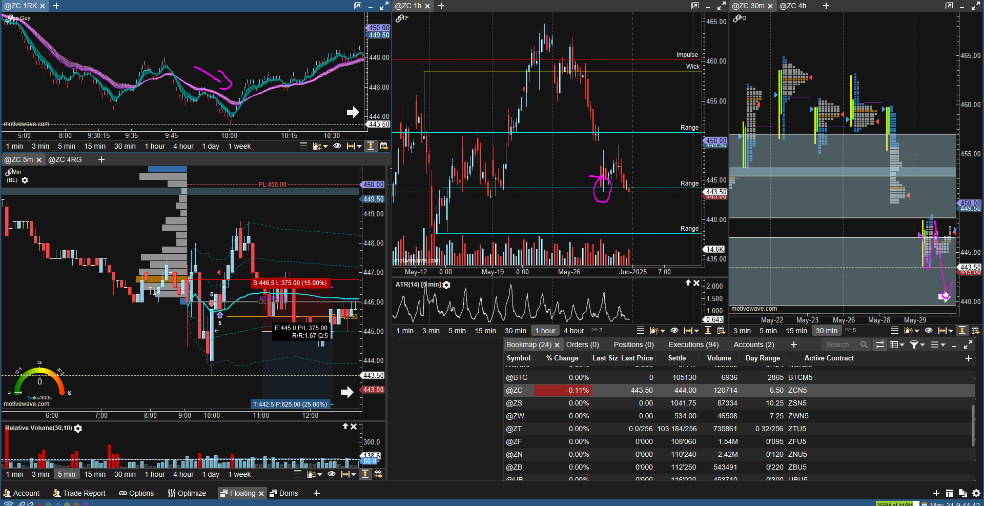Image resolution: width=984 pixels, height=506 pixels.
Task: Open settings gear at bottom right
Action: (x=976, y=493)
